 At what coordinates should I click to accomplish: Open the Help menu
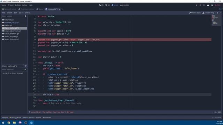(x=31, y=5)
